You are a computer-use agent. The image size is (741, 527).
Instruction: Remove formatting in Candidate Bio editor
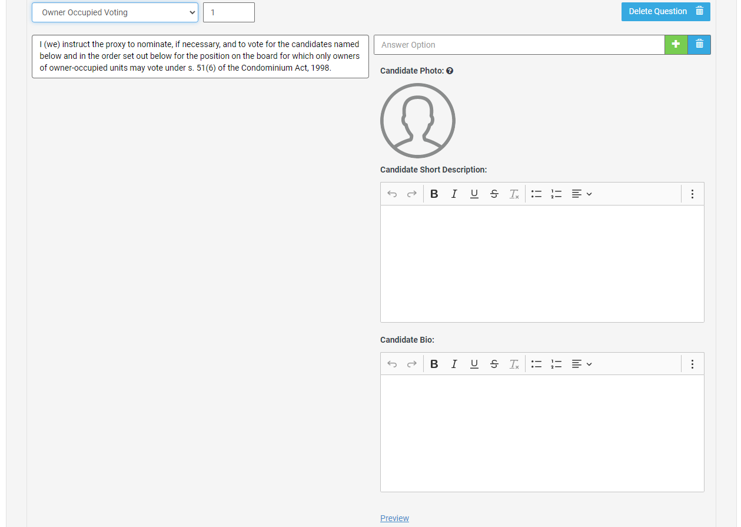514,364
